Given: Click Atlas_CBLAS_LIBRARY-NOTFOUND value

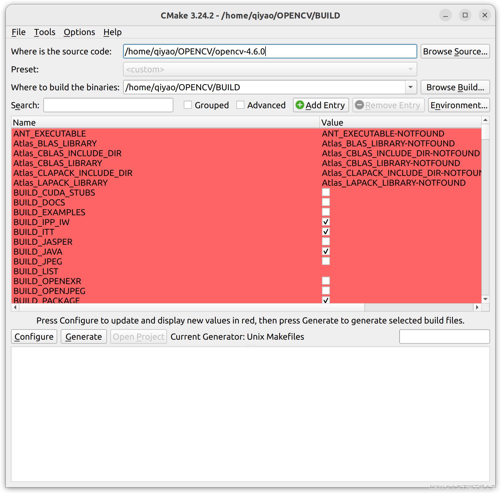Looking at the screenshot, I should tap(391, 163).
